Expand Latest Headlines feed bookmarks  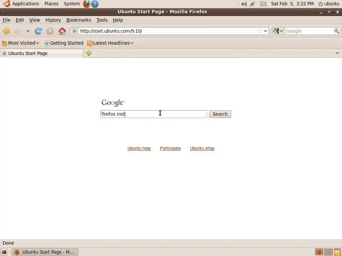110,43
